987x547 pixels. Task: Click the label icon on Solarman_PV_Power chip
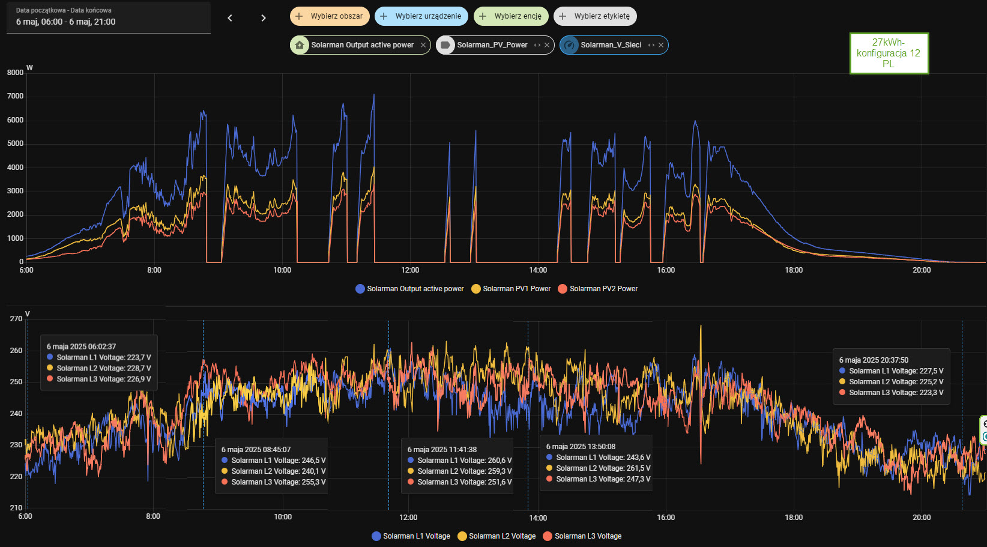click(x=445, y=45)
